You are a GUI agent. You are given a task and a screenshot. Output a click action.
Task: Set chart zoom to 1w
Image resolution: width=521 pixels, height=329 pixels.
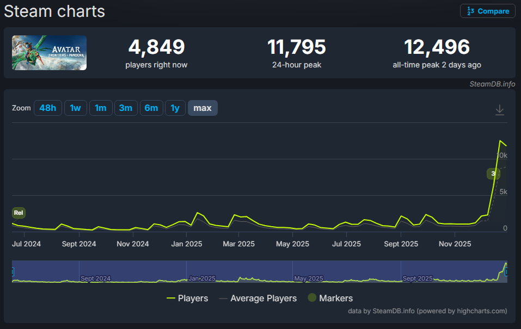(x=76, y=108)
